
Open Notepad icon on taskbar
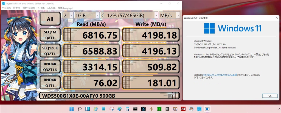tap(103, 109)
